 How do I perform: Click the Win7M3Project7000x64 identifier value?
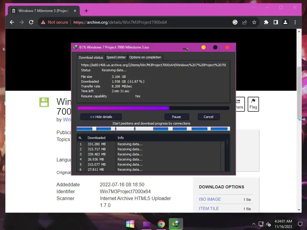click(x=125, y=191)
